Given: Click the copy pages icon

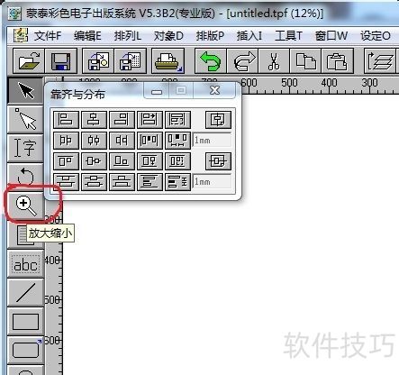Looking at the screenshot, I should [305, 60].
